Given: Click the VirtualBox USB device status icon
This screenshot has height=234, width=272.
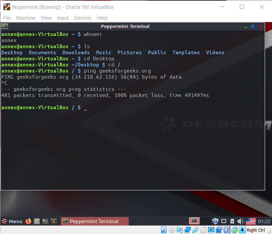Looking at the screenshot, I should [195, 230].
